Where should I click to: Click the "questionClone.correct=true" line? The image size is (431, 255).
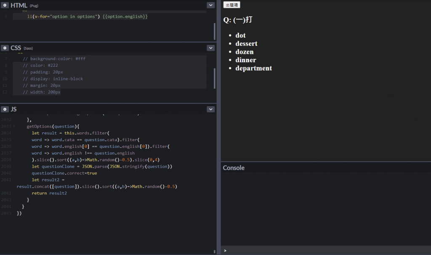(x=64, y=173)
